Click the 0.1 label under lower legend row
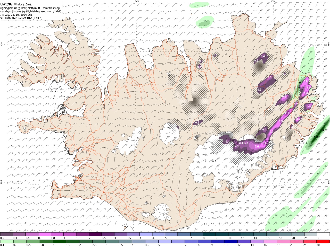Viewport: 330px width, 247px height. [2, 245]
